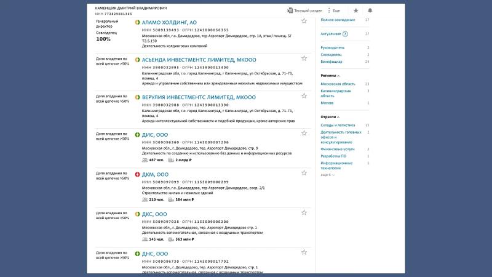492x277 pixels.
Task: Add АЛАМО ХОЛДИНГ to favorites star
Action: click(304, 21)
